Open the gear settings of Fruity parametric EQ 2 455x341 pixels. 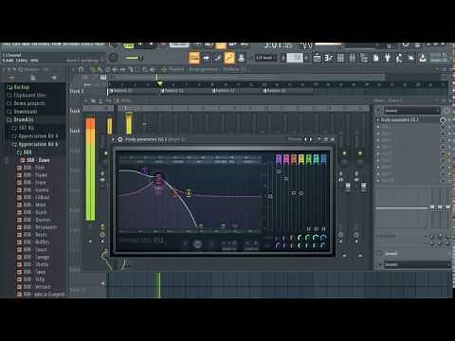click(x=120, y=139)
